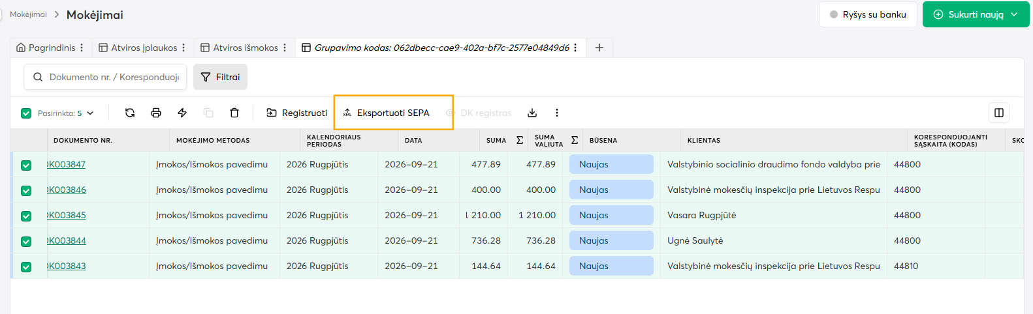
Task: Sort by Klientas column header
Action: point(704,140)
